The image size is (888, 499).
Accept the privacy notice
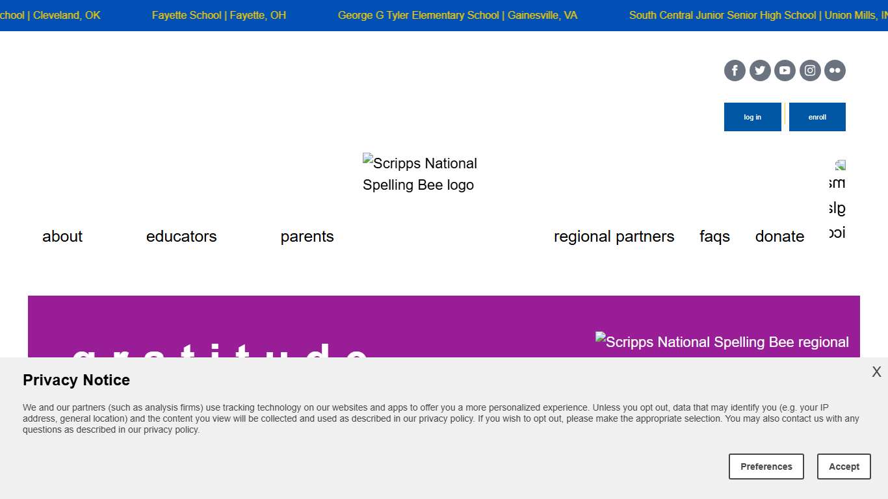point(844,467)
